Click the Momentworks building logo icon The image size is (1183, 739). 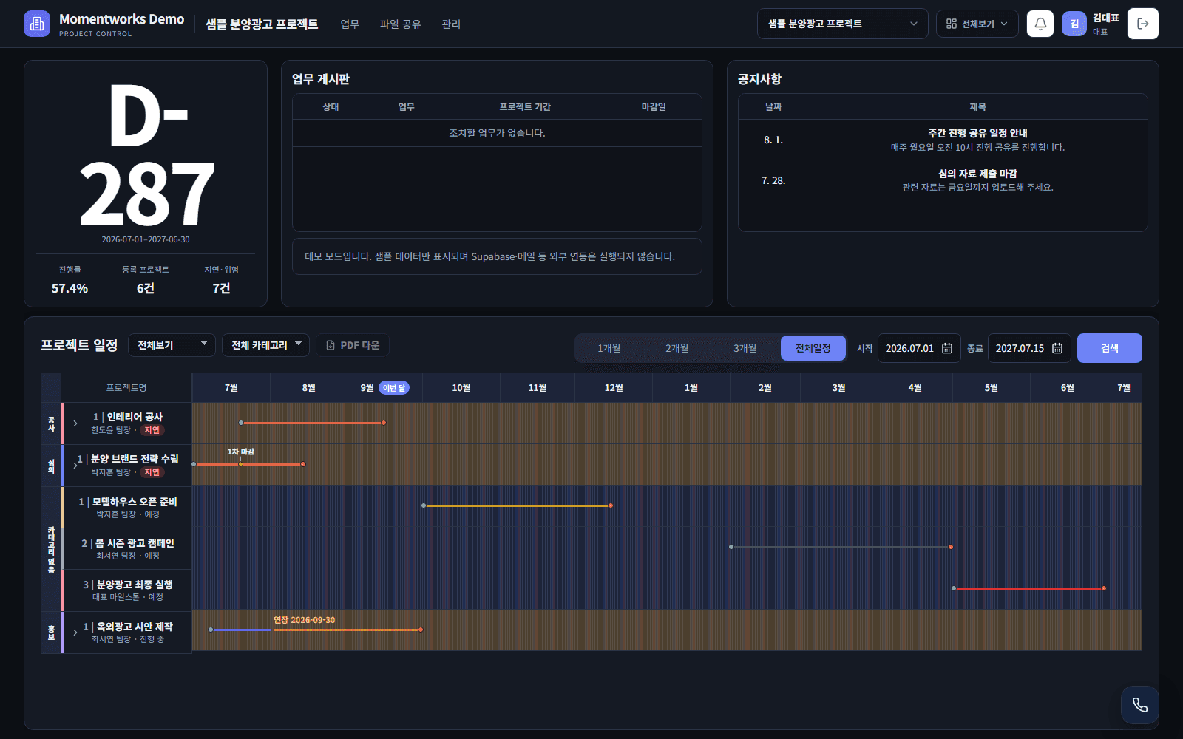(37, 24)
